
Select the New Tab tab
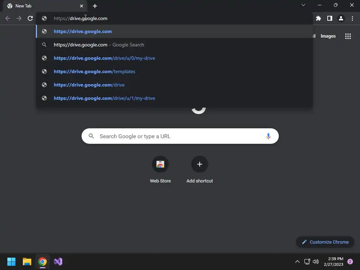[45, 6]
